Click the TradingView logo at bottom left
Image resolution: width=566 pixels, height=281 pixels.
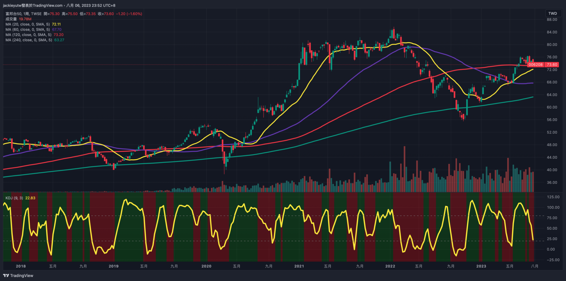[18, 276]
